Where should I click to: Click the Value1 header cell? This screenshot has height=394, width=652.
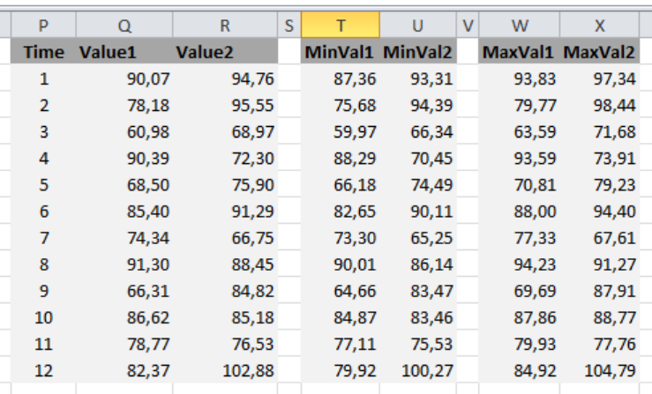[124, 51]
